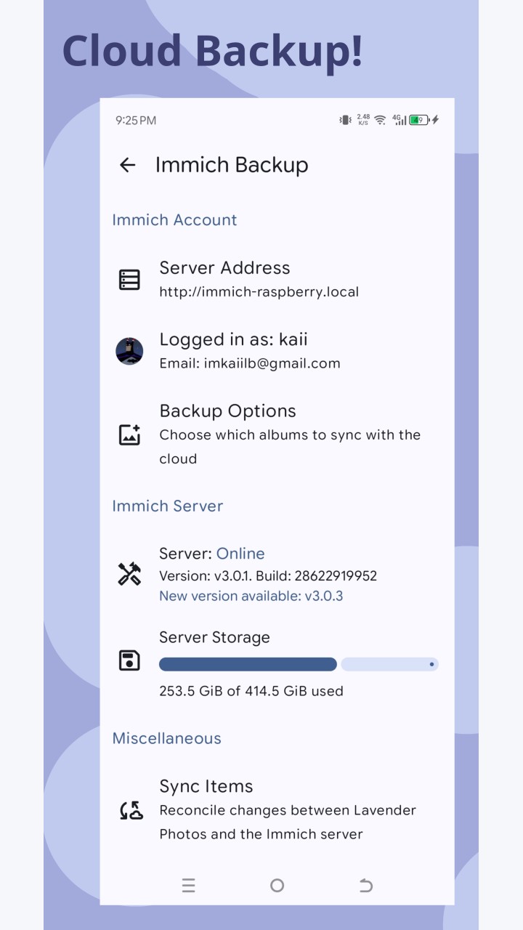Viewport: 523px width, 930px height.
Task: Open the kaii profile avatar
Action: coord(129,351)
